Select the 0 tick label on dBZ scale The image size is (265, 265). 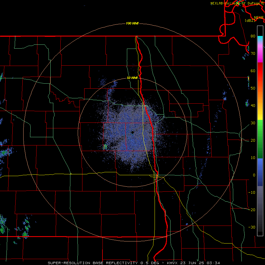click(254, 175)
